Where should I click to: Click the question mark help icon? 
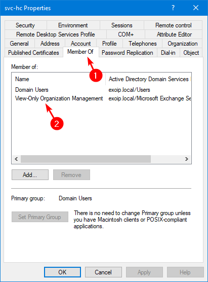click(x=173, y=8)
